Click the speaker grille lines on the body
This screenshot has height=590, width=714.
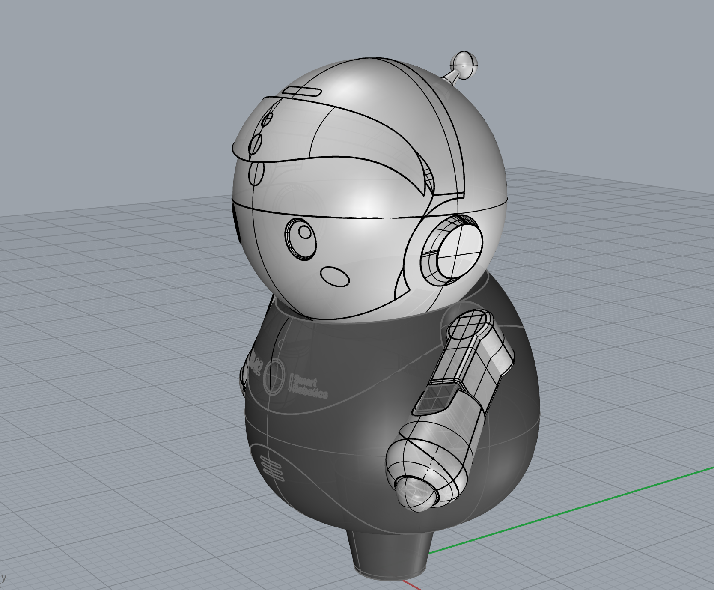(271, 468)
